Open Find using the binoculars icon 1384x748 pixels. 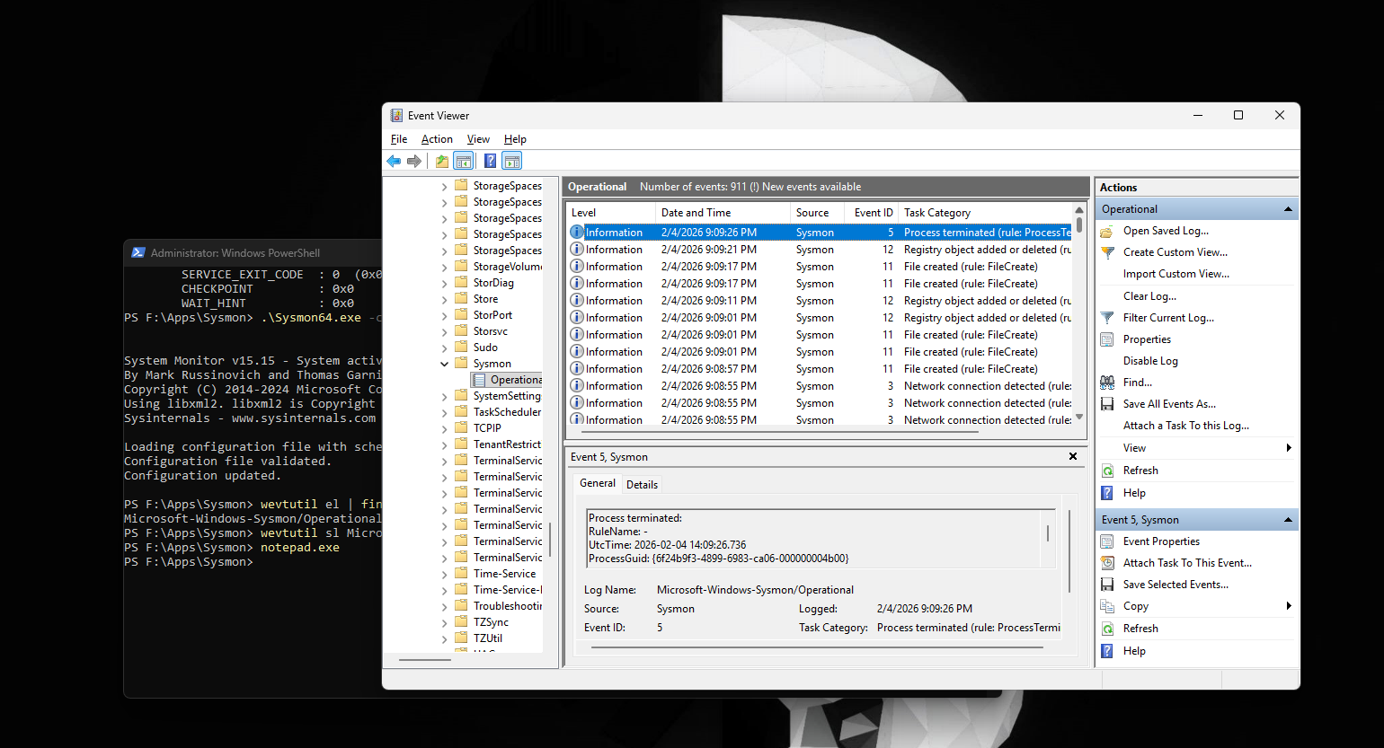click(x=1109, y=382)
